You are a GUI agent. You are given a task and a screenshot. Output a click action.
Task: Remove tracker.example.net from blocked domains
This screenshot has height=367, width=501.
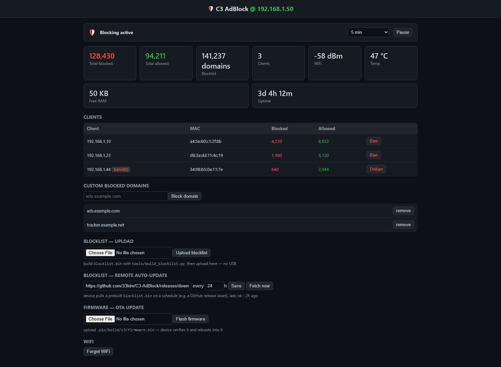coord(403,225)
